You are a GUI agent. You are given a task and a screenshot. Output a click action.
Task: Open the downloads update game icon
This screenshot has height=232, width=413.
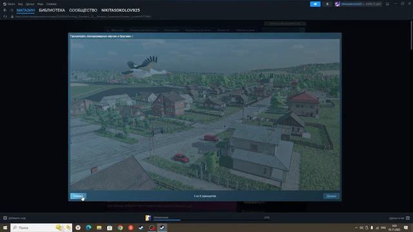pos(148,218)
